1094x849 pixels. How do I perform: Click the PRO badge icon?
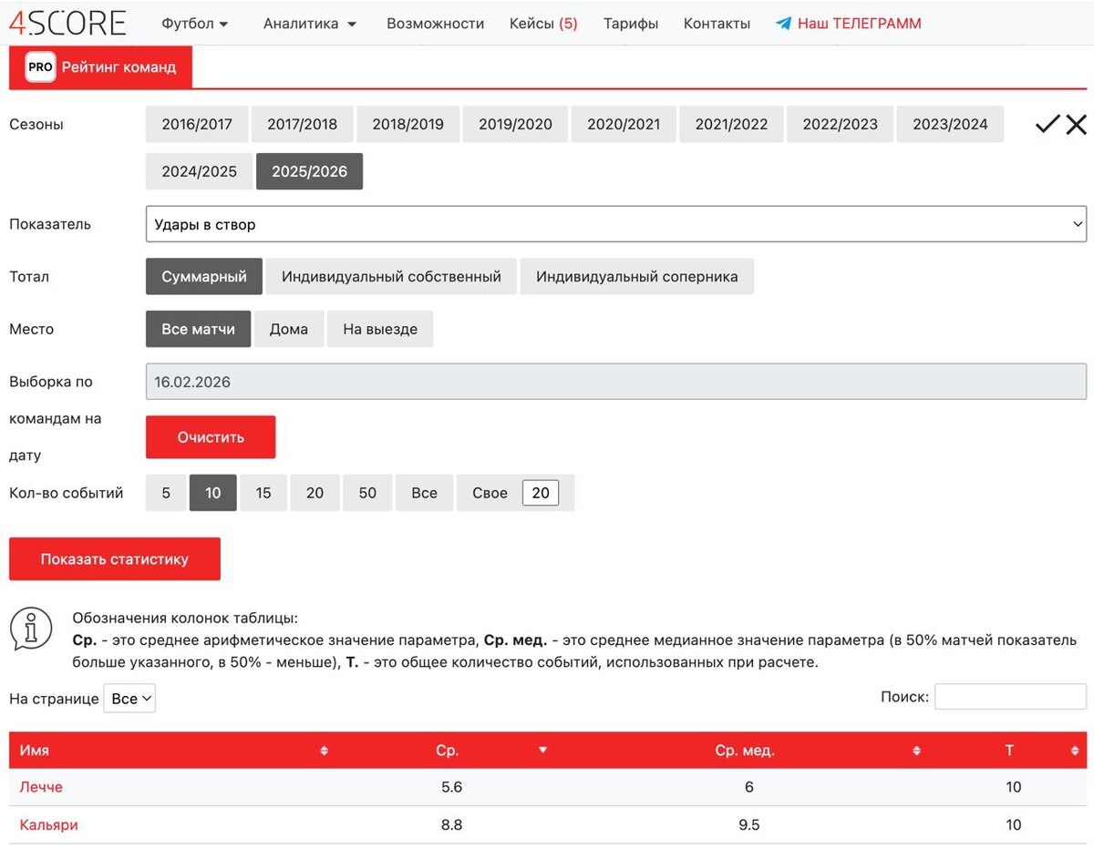point(40,67)
